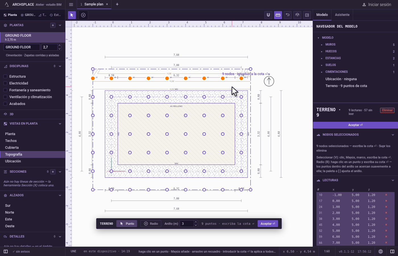Toggle the magnet snap icon
398x256 pixels.
(x=268, y=15)
